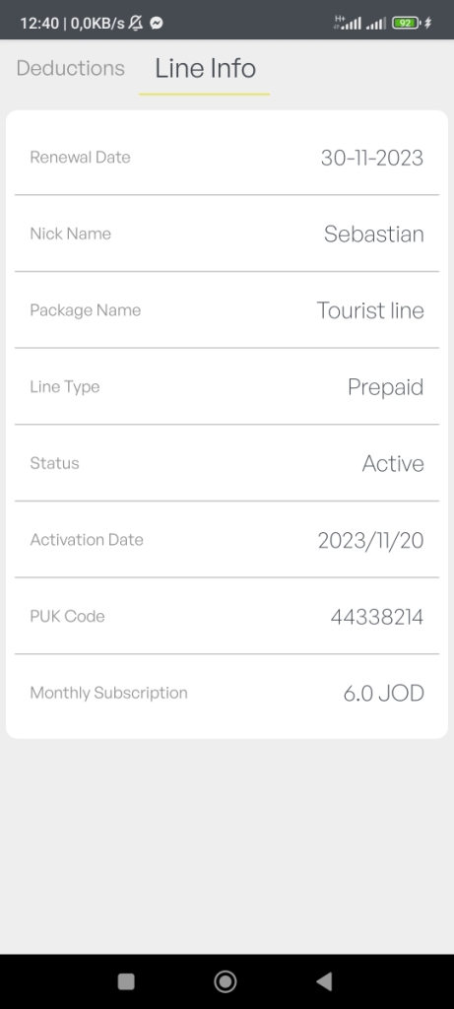Screen dimensions: 454x1009
Task: Select the Line Info tab
Action: [x=205, y=68]
